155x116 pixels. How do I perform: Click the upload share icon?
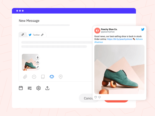point(47,88)
